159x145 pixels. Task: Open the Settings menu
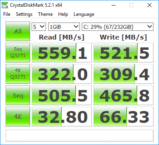pyautogui.click(x=24, y=14)
